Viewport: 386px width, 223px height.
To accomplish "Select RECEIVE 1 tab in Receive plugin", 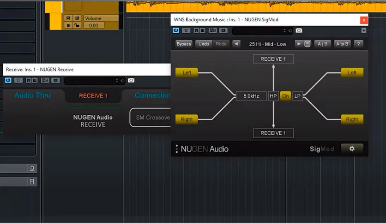I will (x=93, y=96).
